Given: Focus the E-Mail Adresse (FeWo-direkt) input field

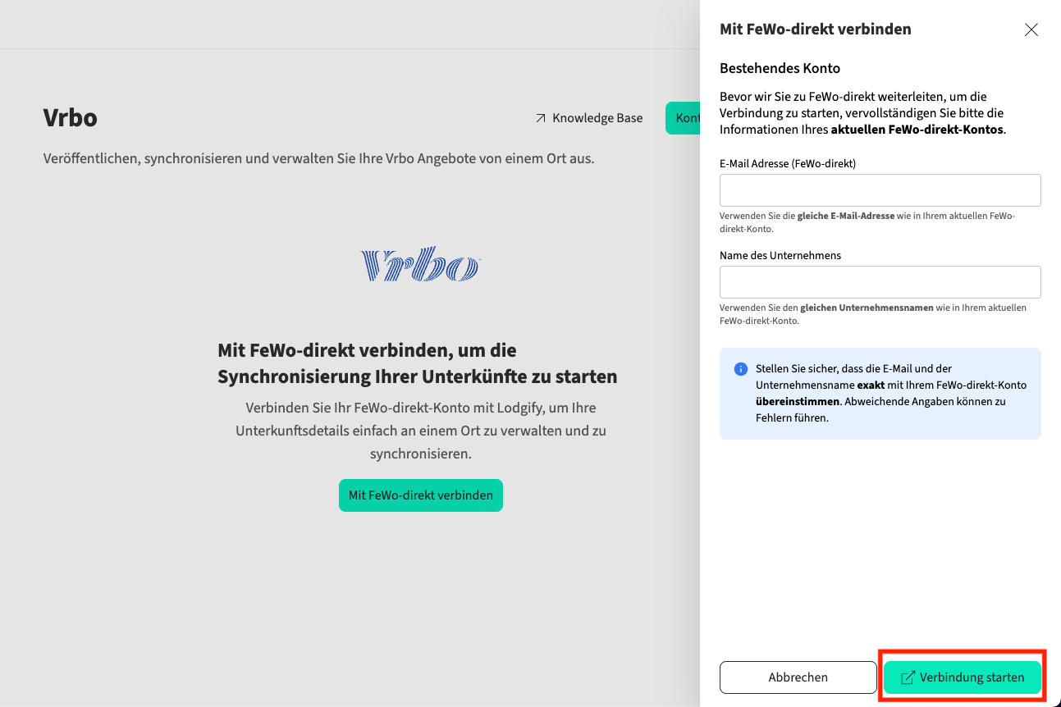Looking at the screenshot, I should point(880,190).
